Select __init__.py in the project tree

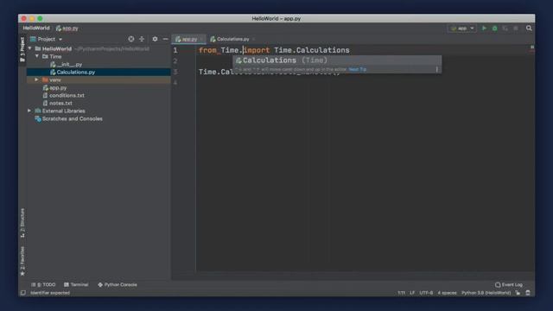click(66, 64)
